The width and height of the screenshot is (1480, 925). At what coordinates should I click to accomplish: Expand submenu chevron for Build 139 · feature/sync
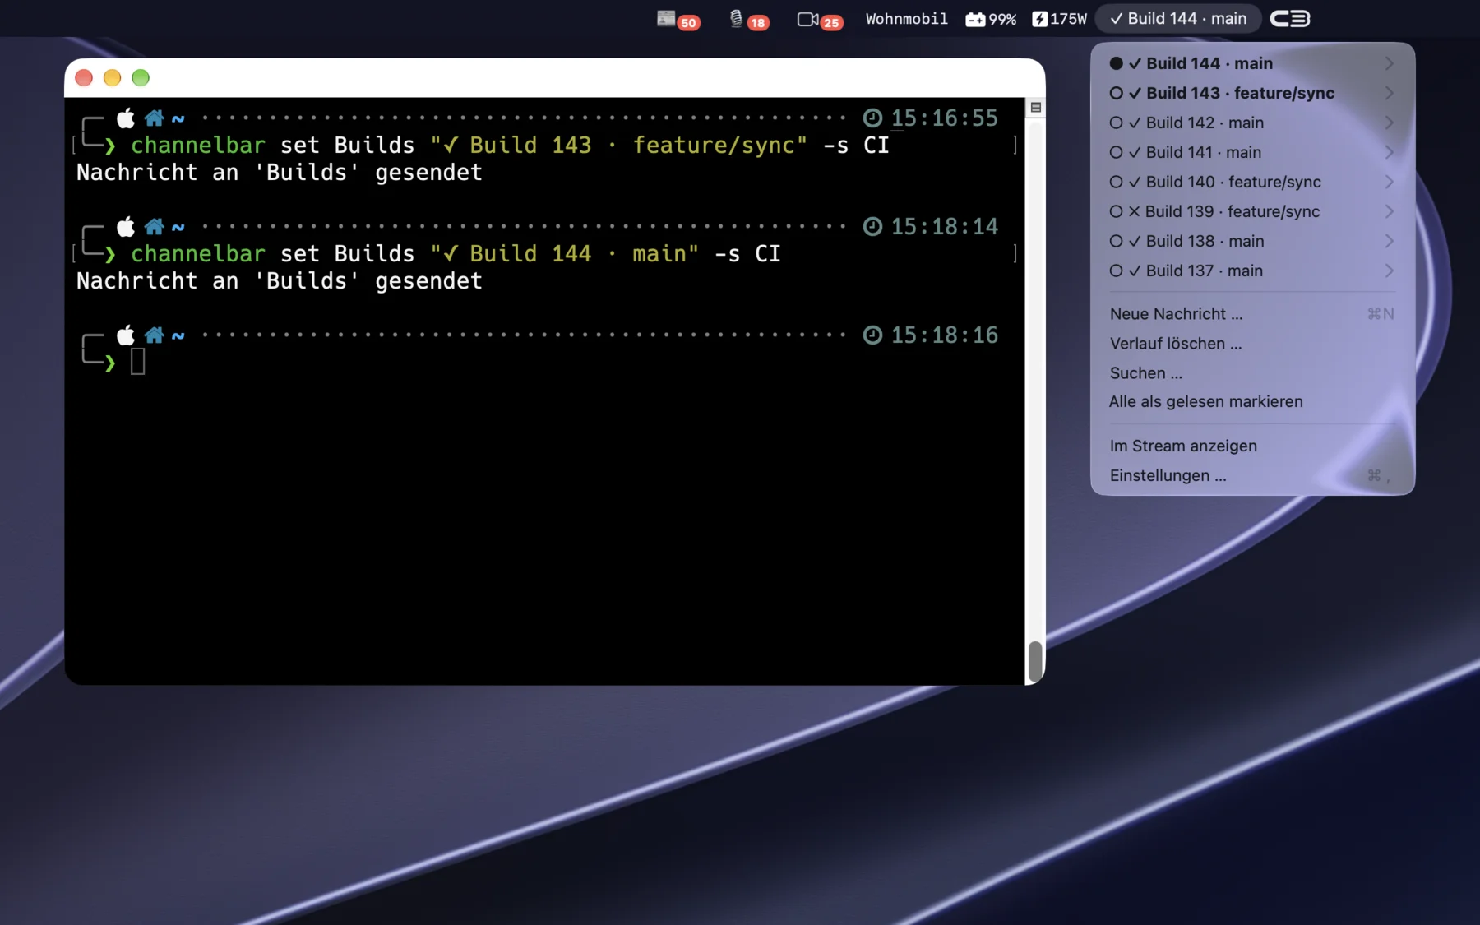tap(1389, 211)
